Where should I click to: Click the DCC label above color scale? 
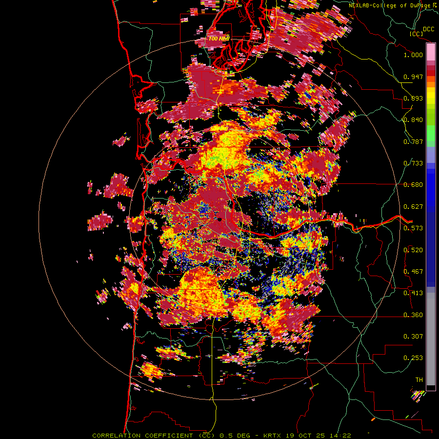point(428,29)
